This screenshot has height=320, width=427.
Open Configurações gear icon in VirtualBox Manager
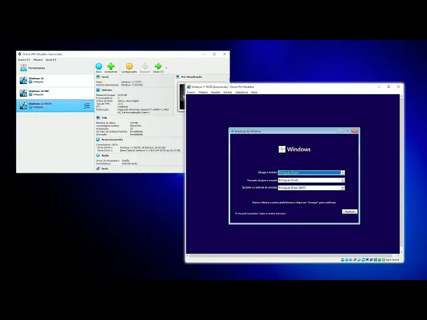[x=129, y=66]
